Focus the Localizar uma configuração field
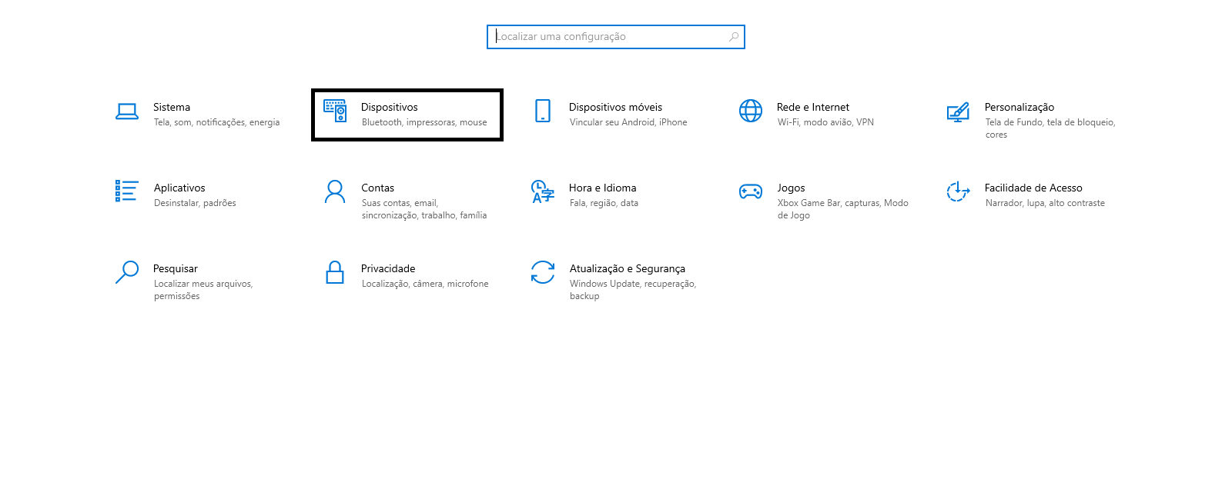The height and width of the screenshot is (489, 1232). click(616, 37)
